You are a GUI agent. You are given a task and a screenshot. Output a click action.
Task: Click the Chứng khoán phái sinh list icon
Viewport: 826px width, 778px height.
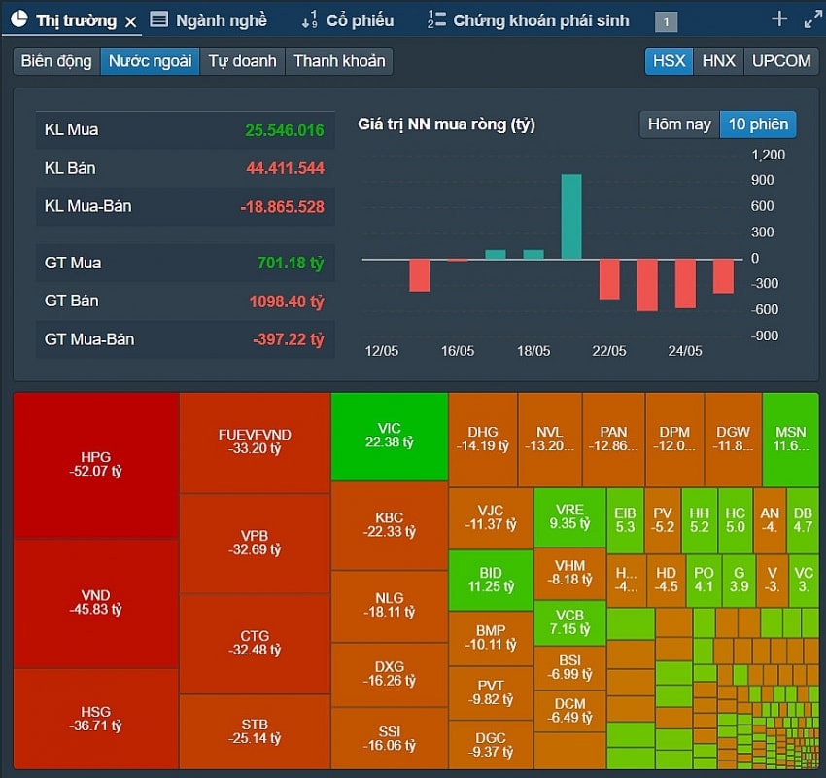[x=436, y=19]
